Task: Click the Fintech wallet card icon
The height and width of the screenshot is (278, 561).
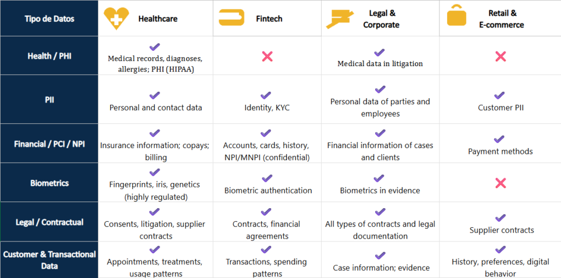Action: coord(232,19)
